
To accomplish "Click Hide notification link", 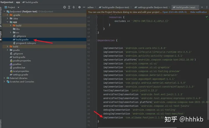I will point(199,12).
